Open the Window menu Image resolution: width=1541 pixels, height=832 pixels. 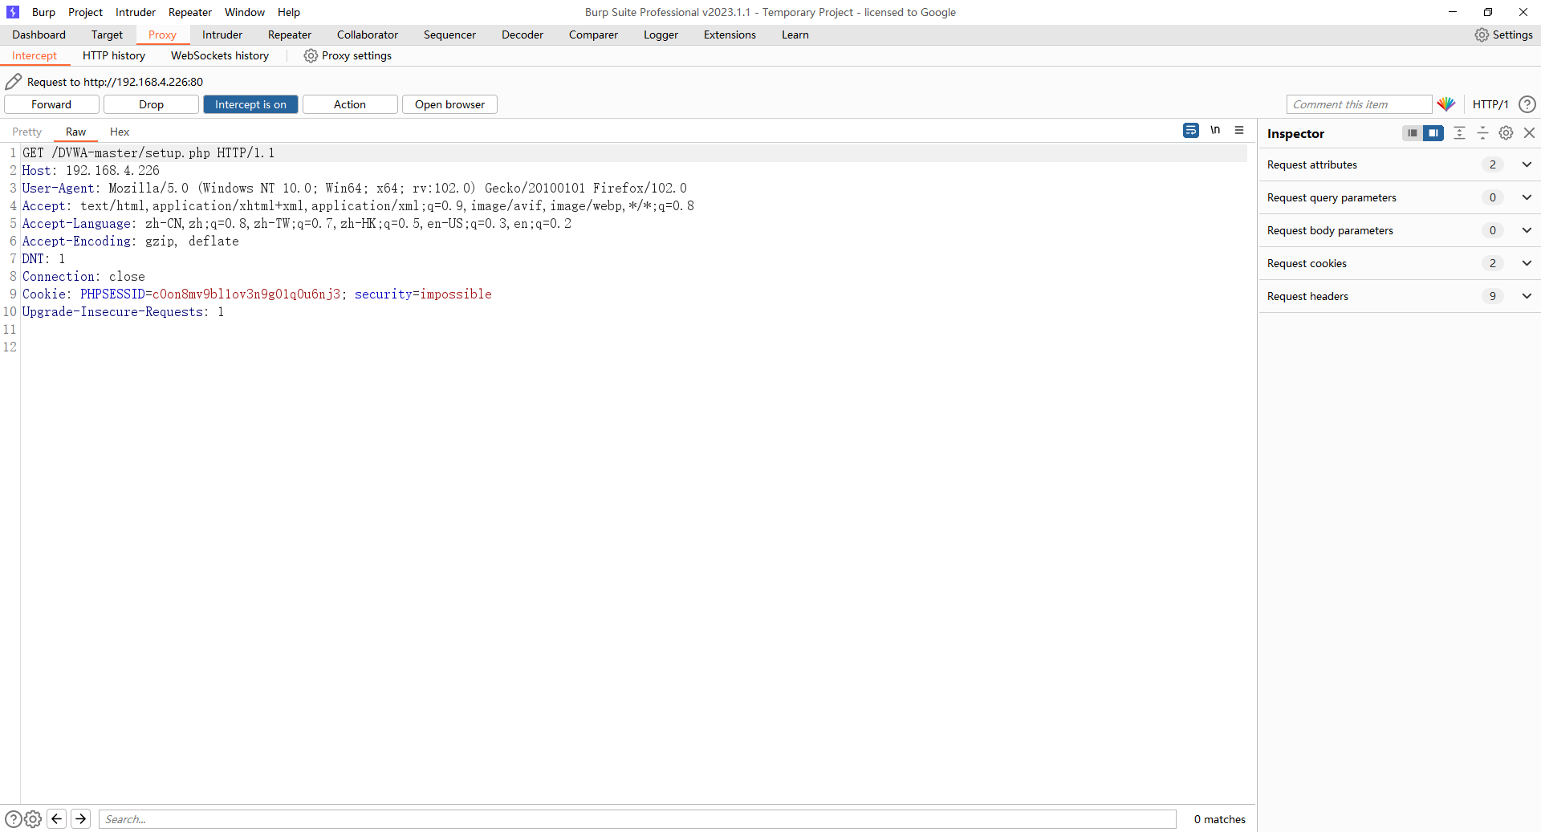pyautogui.click(x=245, y=12)
